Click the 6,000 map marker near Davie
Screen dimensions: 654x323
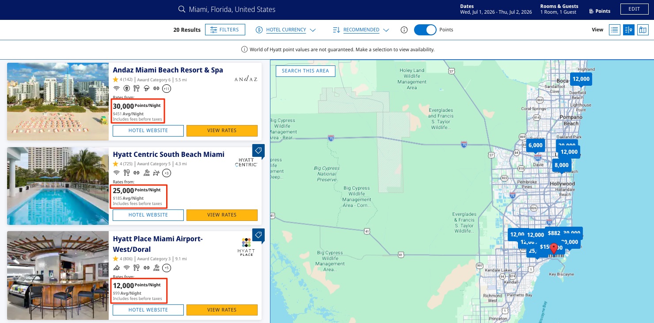click(535, 146)
